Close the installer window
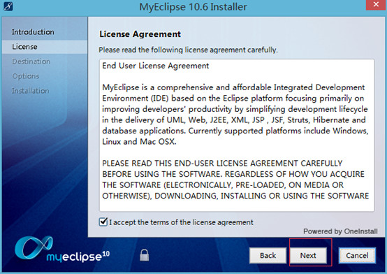387x274 pixels. [376, 5]
